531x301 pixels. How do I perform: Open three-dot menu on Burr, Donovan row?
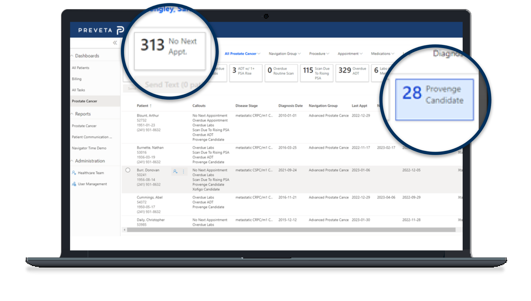pos(184,171)
